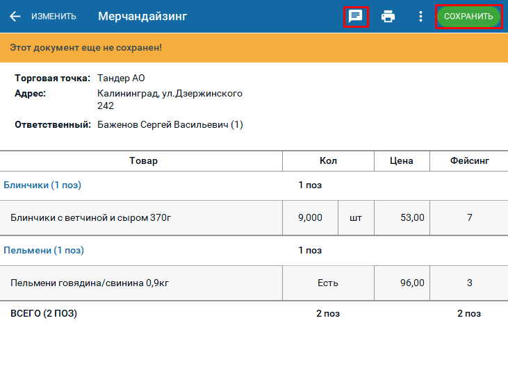
Task: Edit the 53,00 price cell
Action: 402,217
